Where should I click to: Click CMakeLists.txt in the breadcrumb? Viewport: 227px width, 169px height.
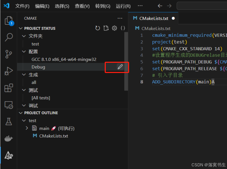(x=156, y=29)
